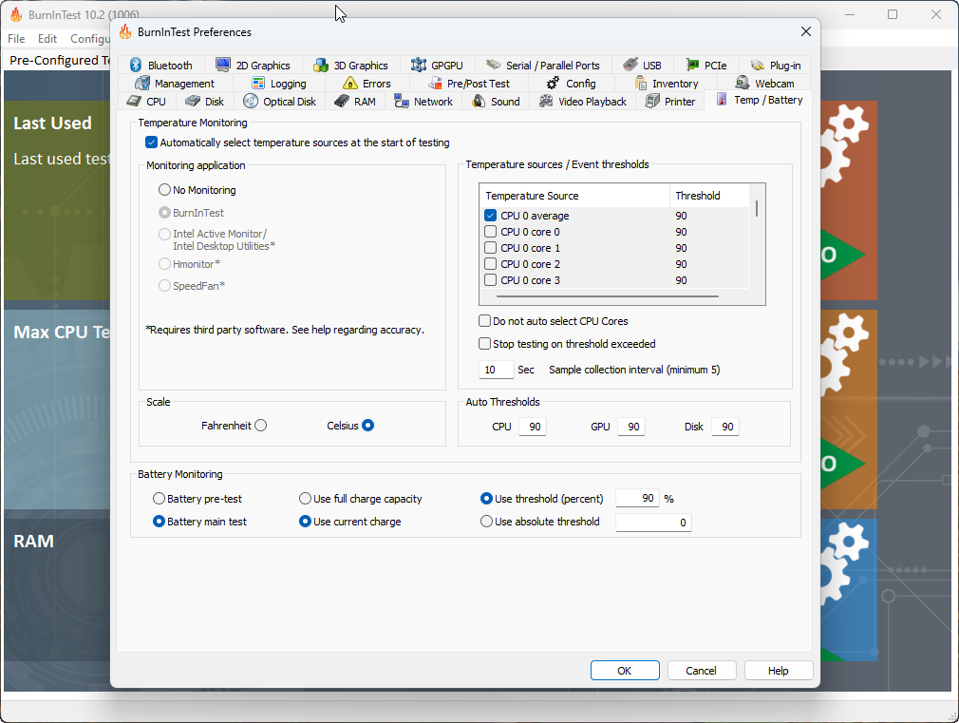Click the Logging tab icon
959x723 pixels.
258,83
